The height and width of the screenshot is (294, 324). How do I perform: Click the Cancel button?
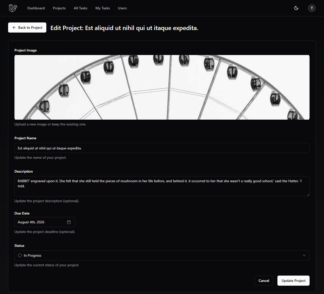[x=264, y=281]
